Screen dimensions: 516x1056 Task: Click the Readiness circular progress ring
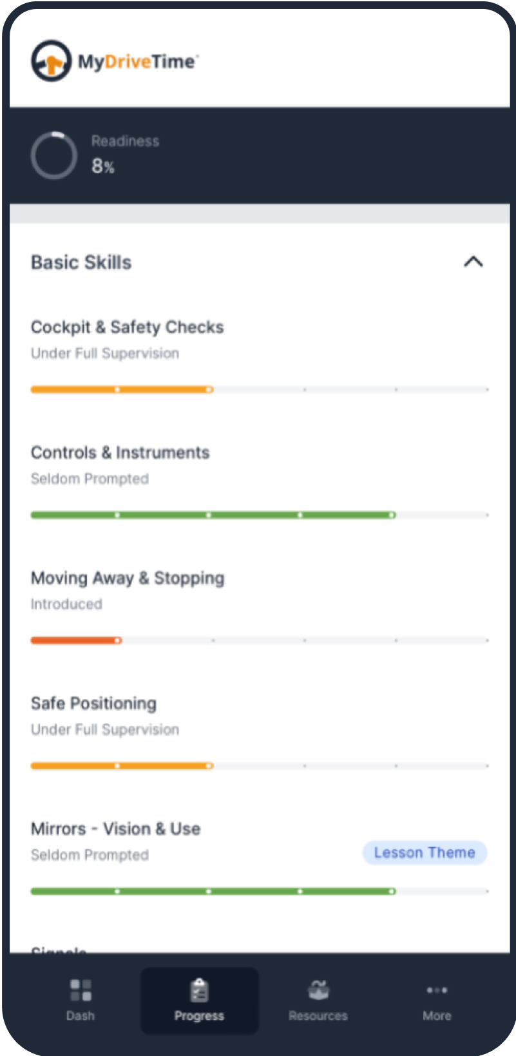pyautogui.click(x=54, y=155)
